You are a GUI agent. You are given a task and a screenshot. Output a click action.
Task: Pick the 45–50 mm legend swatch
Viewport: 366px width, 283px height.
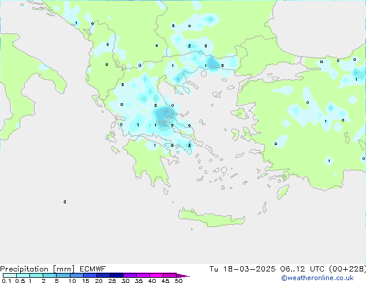tap(170, 275)
